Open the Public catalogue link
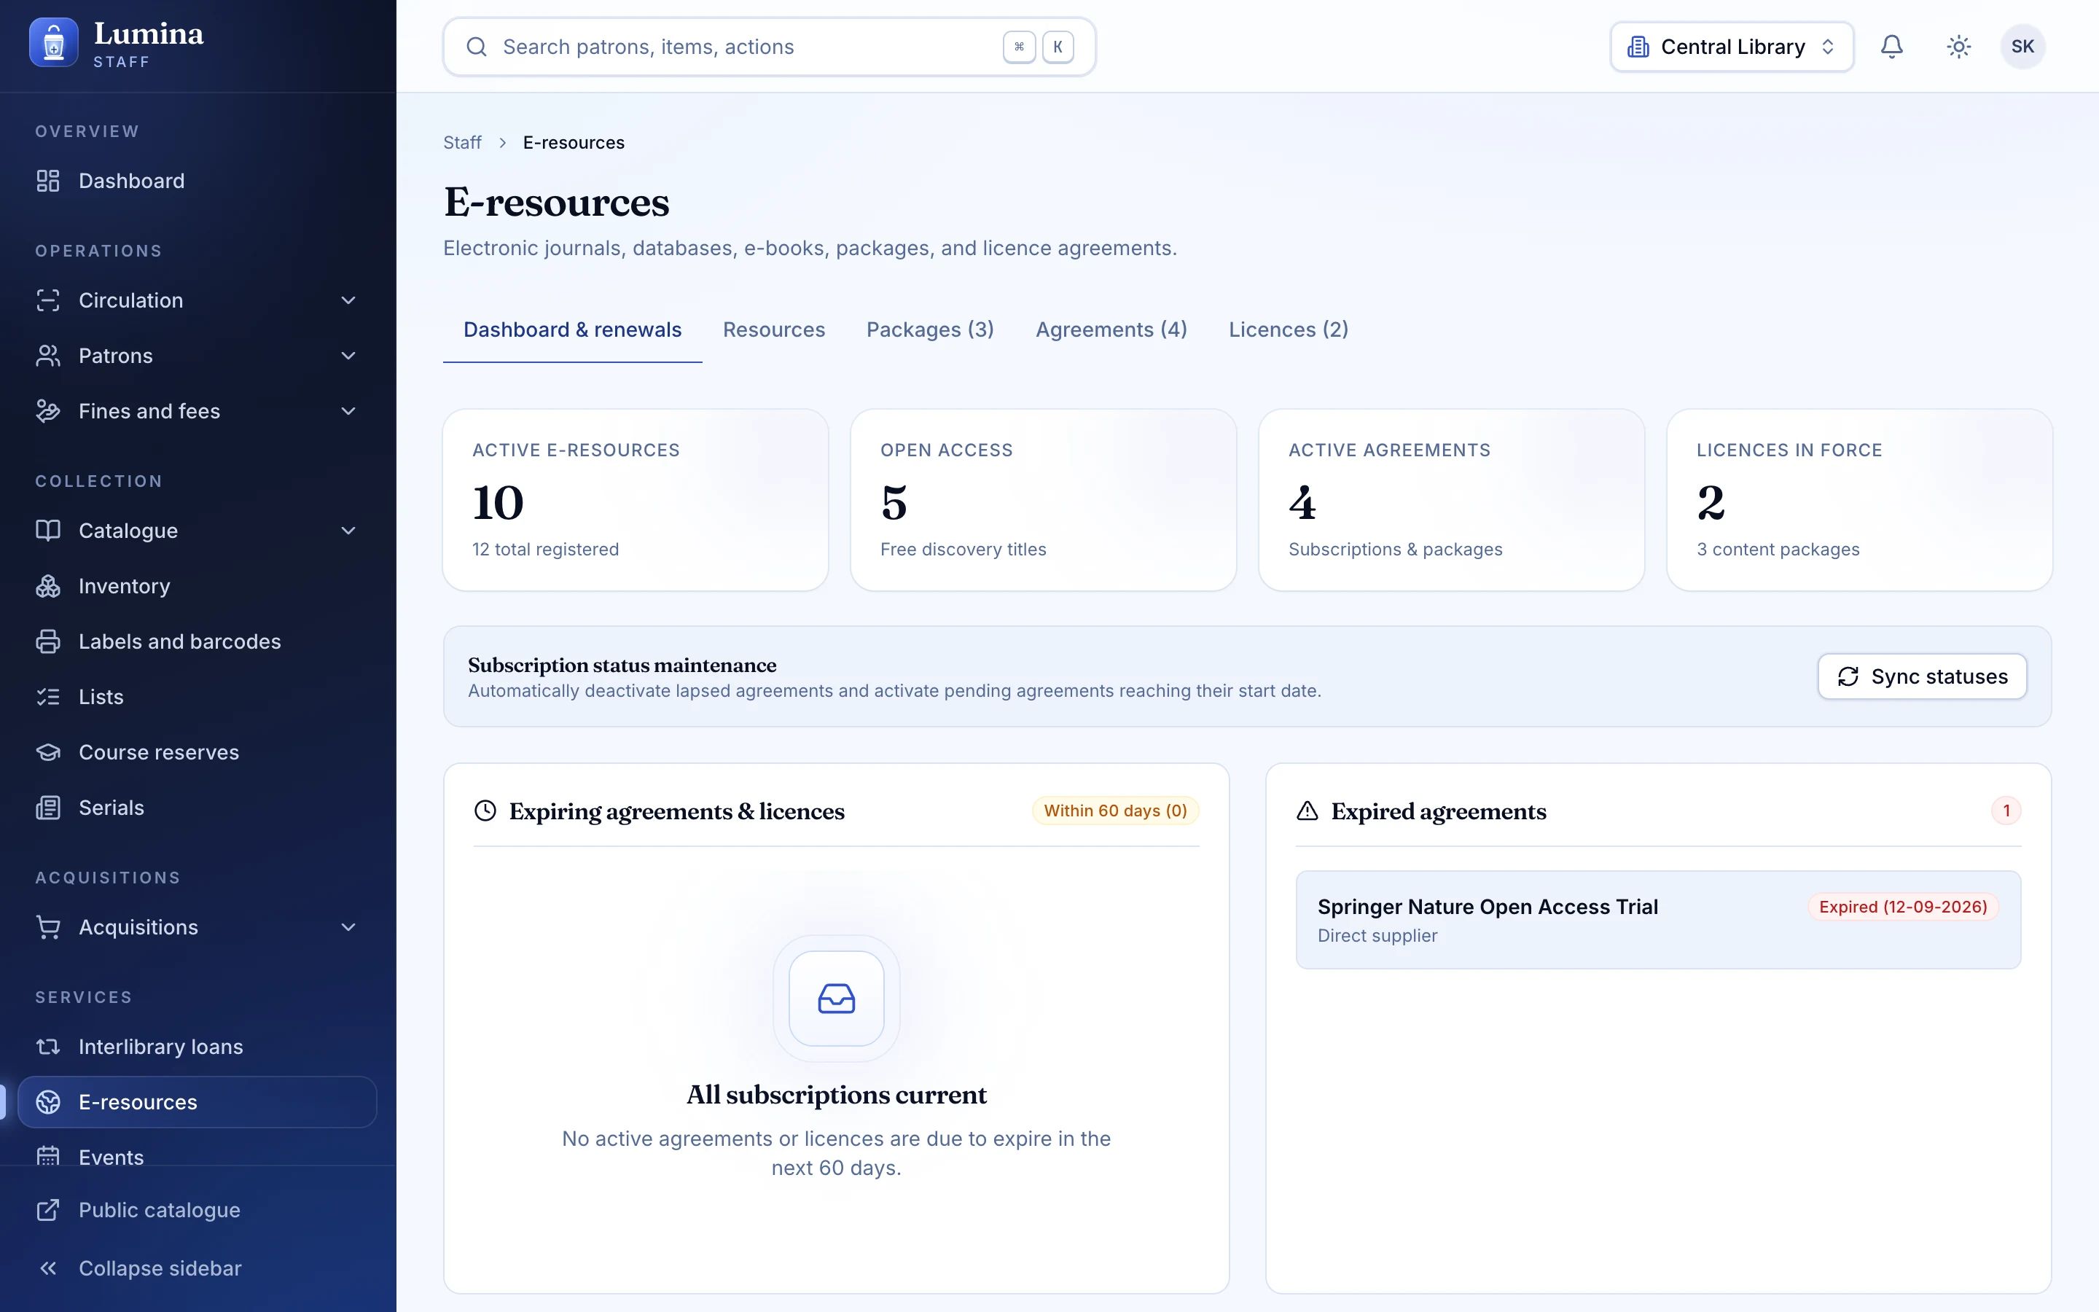The image size is (2099, 1312). [x=198, y=1210]
